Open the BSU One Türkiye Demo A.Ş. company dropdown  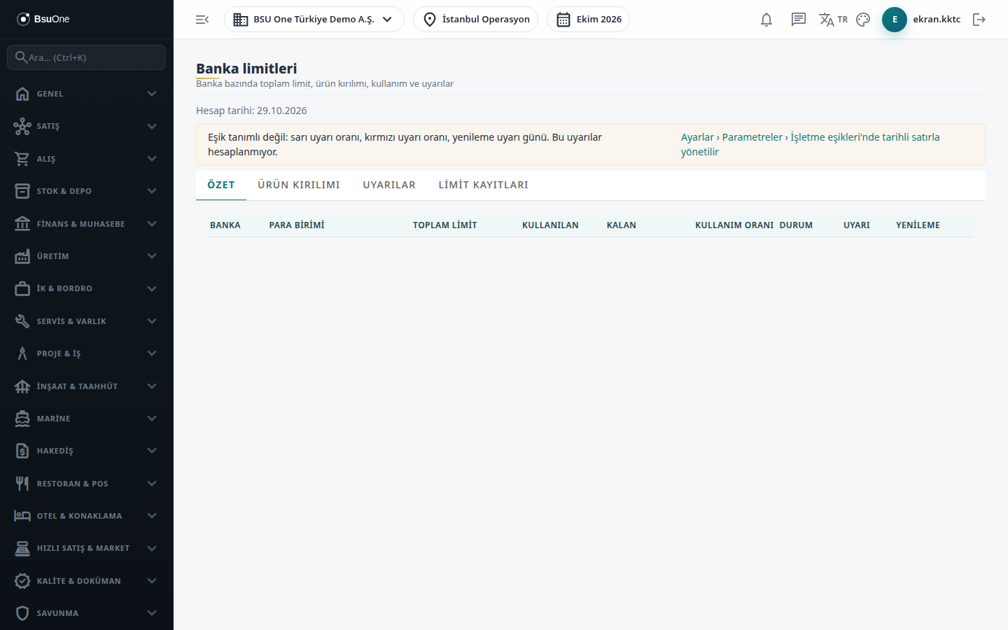coord(314,20)
